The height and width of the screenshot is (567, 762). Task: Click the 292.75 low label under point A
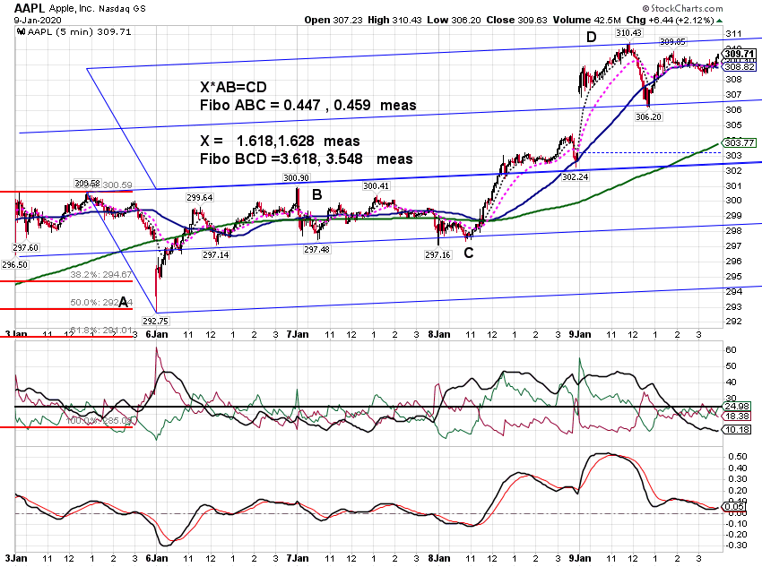[x=155, y=321]
